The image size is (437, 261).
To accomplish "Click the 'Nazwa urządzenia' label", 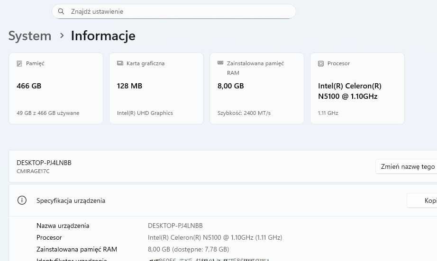I will click(x=63, y=226).
